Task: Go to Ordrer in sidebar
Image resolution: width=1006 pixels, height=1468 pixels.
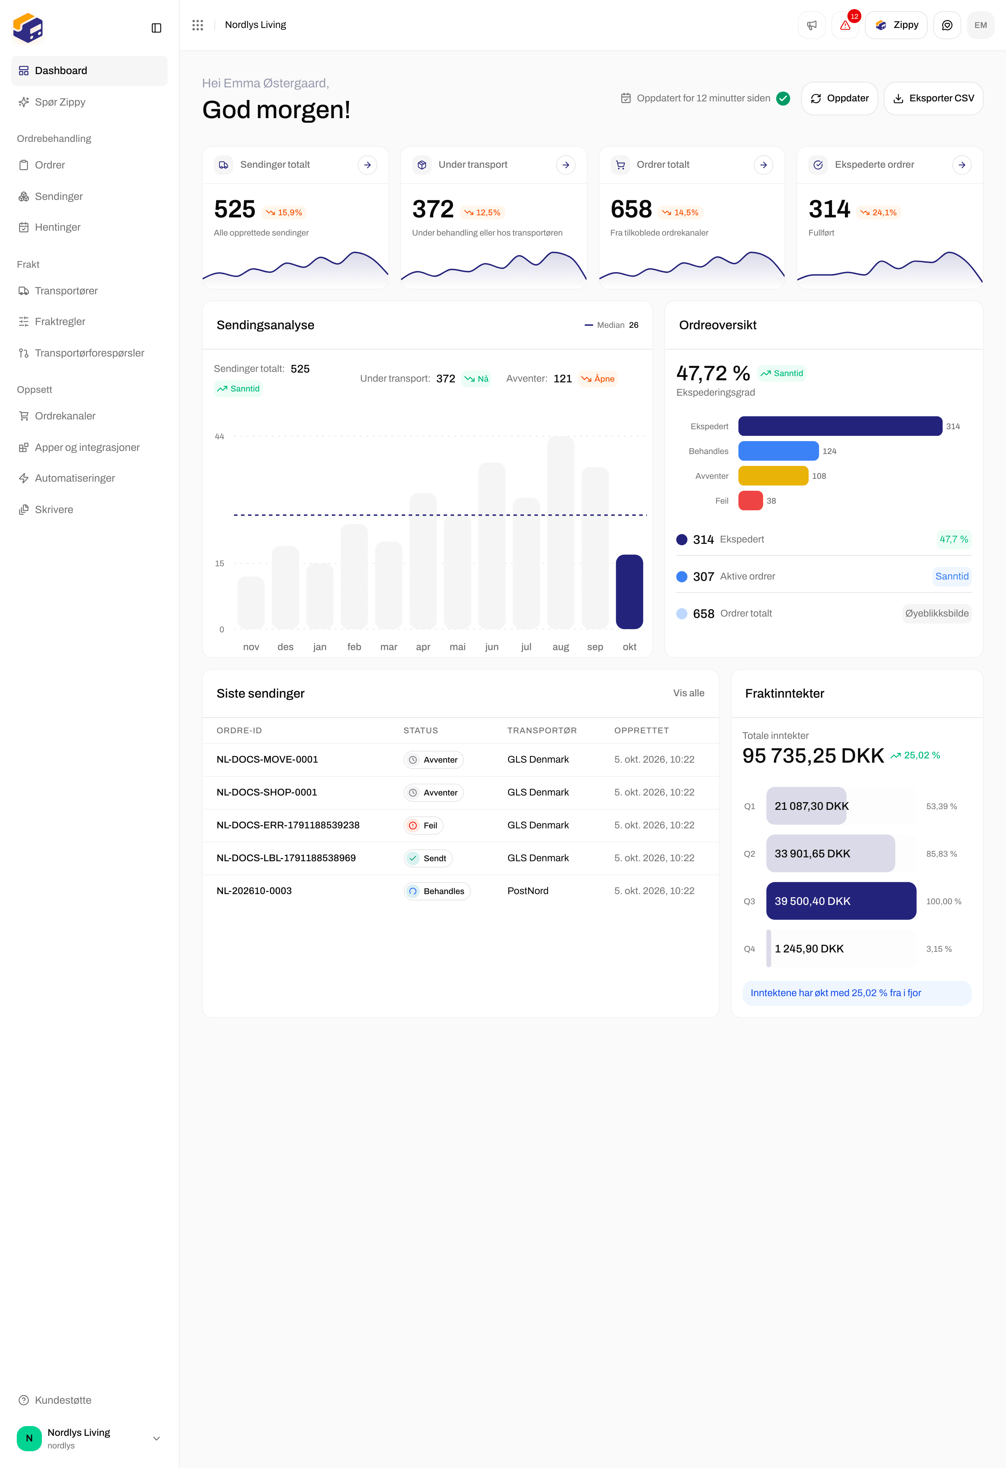Action: (90, 165)
